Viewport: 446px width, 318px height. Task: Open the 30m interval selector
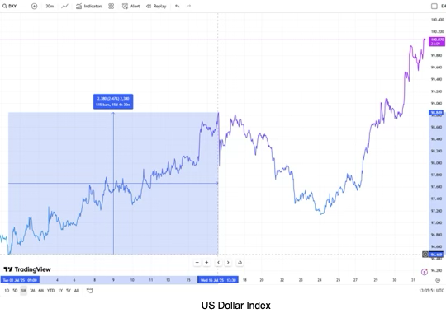50,7
